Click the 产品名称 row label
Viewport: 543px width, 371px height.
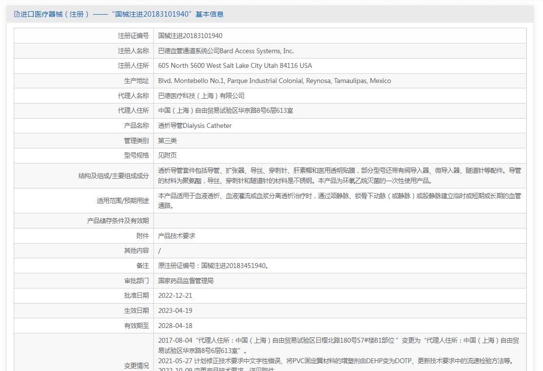tap(136, 125)
